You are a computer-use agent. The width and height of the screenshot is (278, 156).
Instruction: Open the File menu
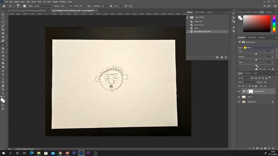pos(6,2)
